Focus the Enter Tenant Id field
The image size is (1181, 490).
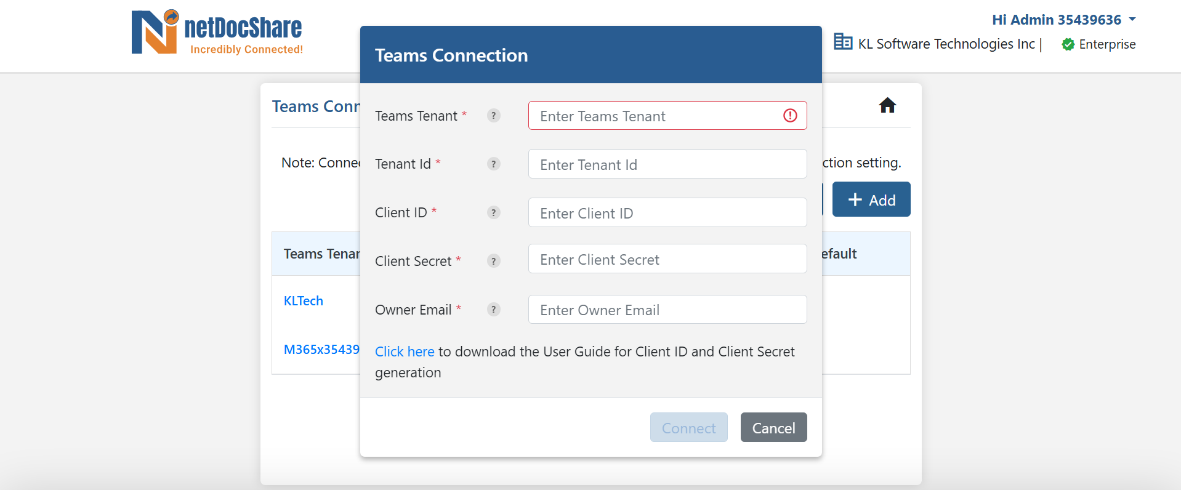[667, 164]
